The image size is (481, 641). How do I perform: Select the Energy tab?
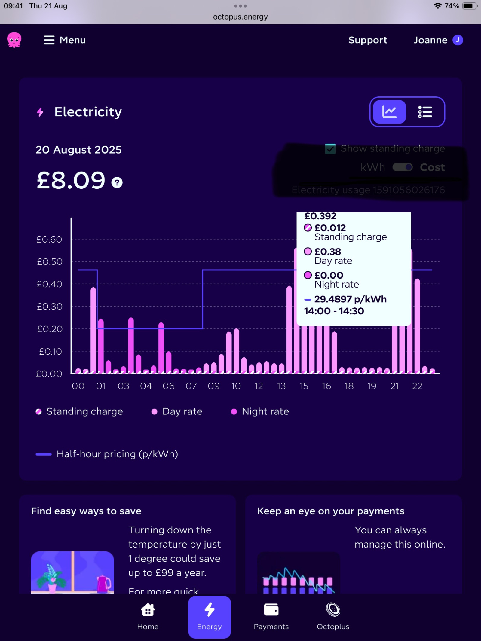click(x=210, y=617)
